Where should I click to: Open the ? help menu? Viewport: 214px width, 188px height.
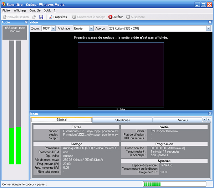55,10
